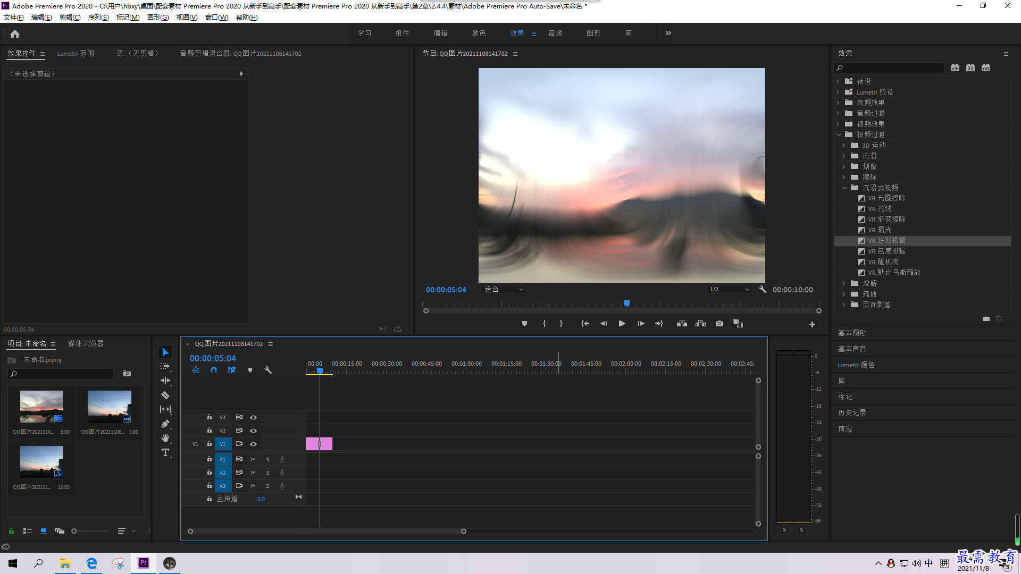This screenshot has height=574, width=1021.
Task: Export frame with camera icon
Action: pyautogui.click(x=719, y=324)
